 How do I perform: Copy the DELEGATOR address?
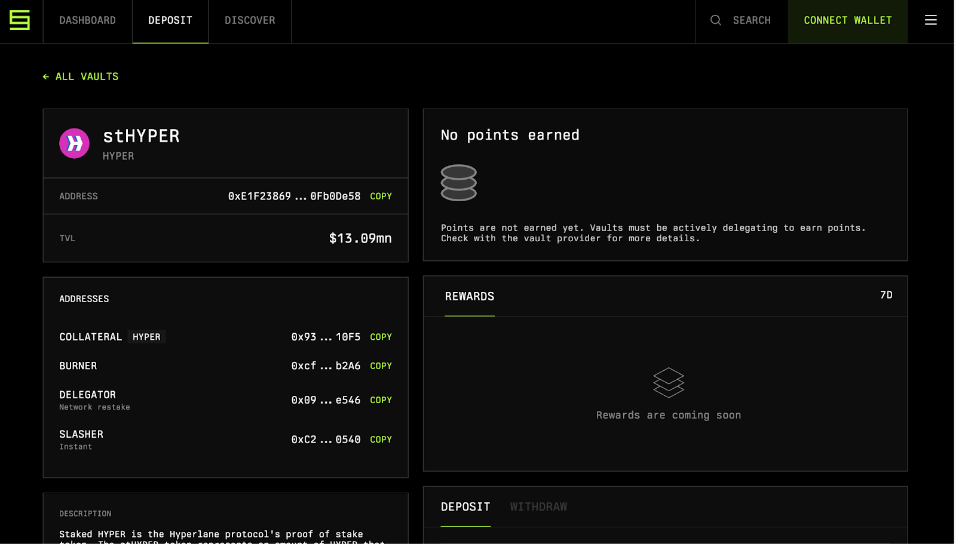(x=381, y=399)
